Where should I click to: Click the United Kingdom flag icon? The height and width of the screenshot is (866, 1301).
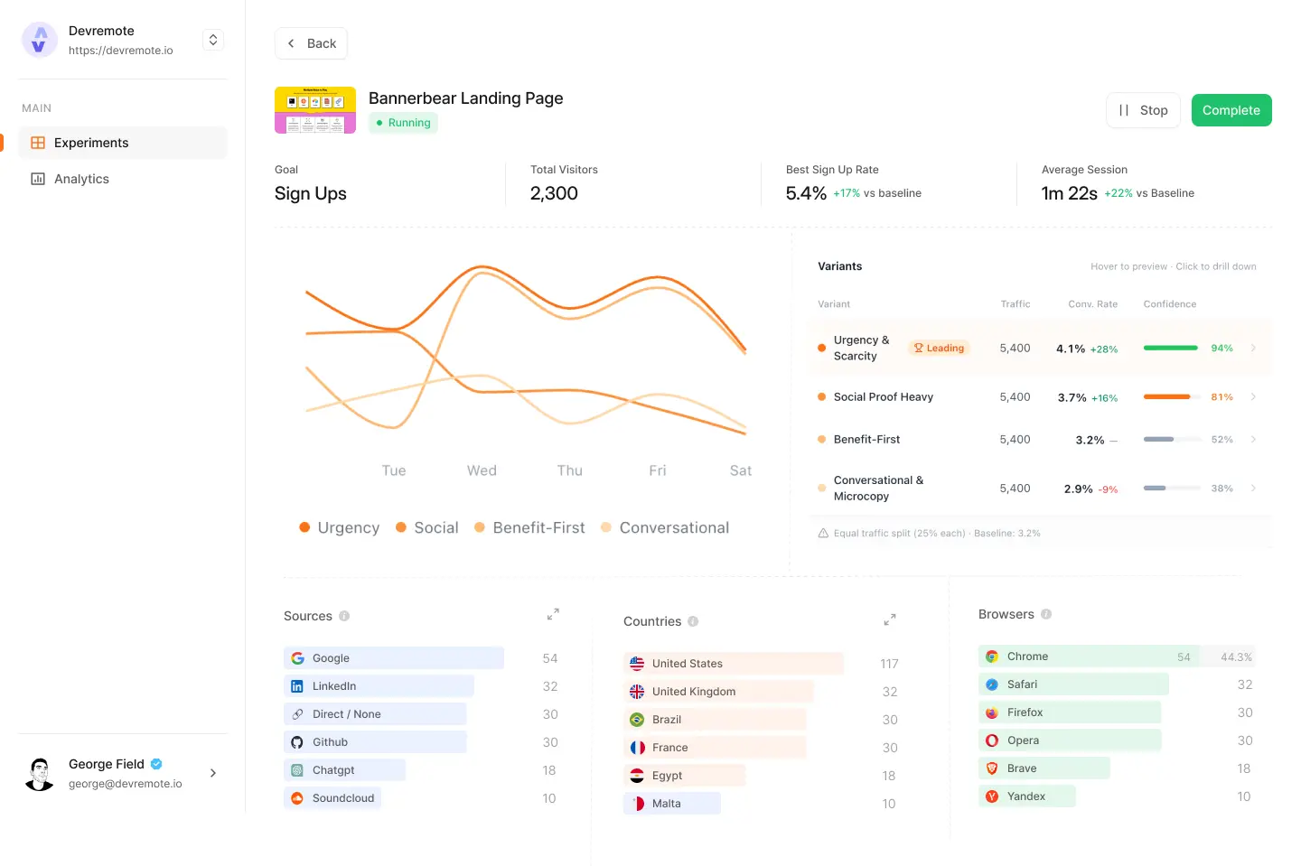point(637,692)
